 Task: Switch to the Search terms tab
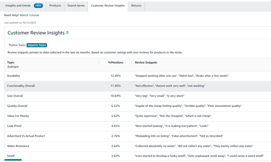pyautogui.click(x=76, y=6)
